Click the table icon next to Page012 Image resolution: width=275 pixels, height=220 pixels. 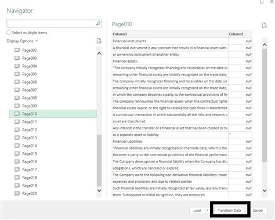pyautogui.click(x=17, y=129)
